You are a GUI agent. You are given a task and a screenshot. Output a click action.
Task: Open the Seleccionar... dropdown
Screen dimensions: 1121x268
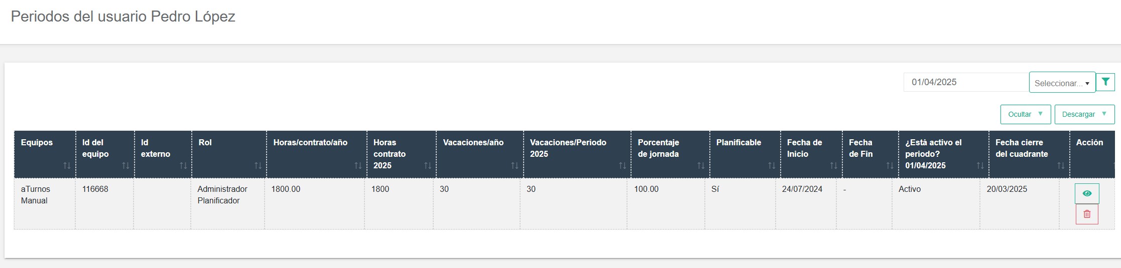pyautogui.click(x=1062, y=83)
